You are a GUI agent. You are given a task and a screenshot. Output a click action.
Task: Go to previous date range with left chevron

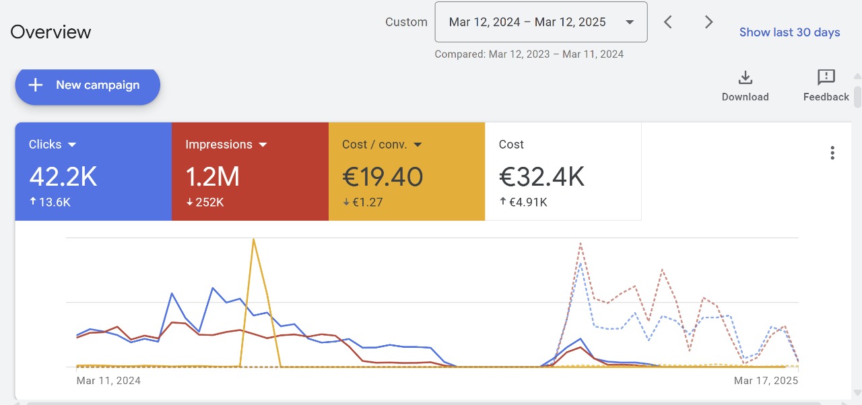(x=667, y=22)
